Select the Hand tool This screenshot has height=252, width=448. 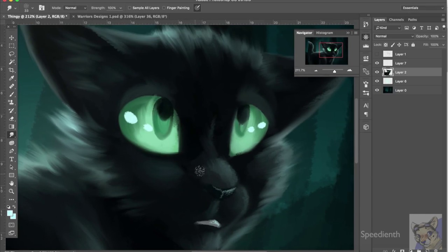[x=12, y=183]
